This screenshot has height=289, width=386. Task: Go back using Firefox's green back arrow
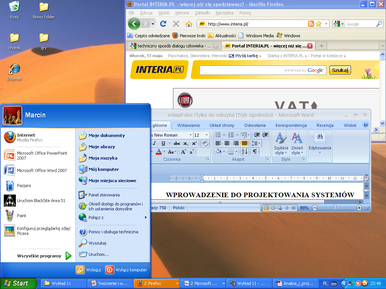coord(134,24)
